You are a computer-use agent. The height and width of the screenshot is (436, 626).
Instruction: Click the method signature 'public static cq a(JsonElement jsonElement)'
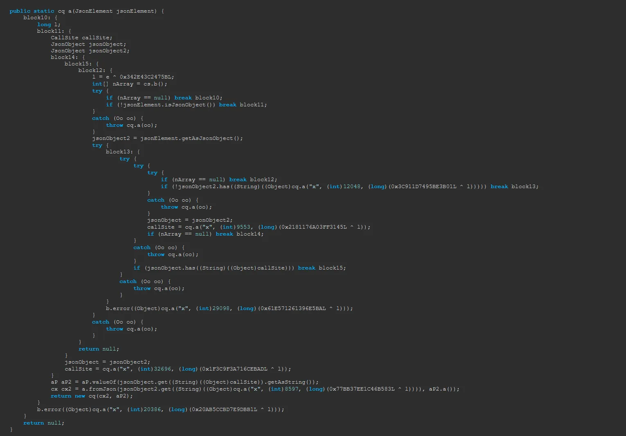[83, 11]
